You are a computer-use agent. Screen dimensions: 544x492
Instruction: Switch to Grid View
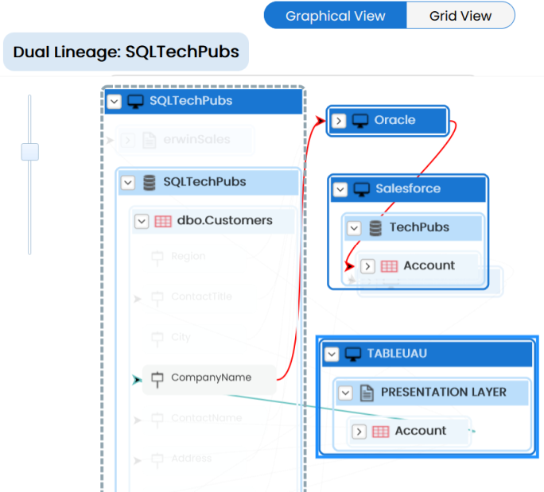[460, 16]
